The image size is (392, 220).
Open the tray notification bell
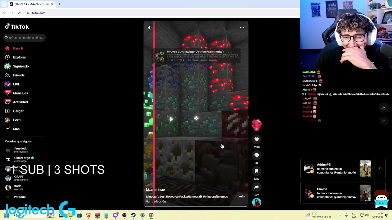[x=386, y=215]
